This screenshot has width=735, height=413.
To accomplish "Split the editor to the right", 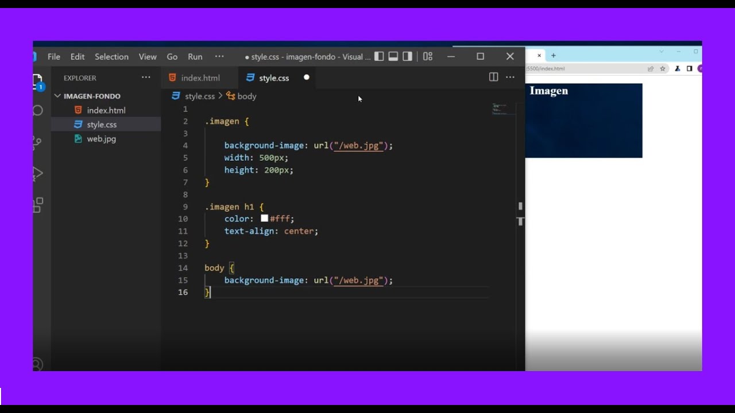I will 493,77.
